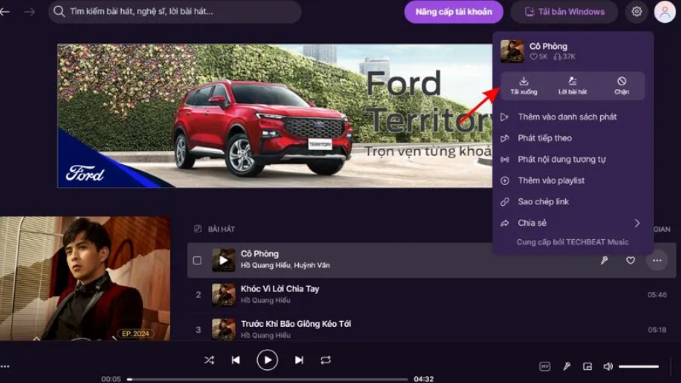Click the magnifier search icon
The height and width of the screenshot is (383, 681).
(x=59, y=11)
